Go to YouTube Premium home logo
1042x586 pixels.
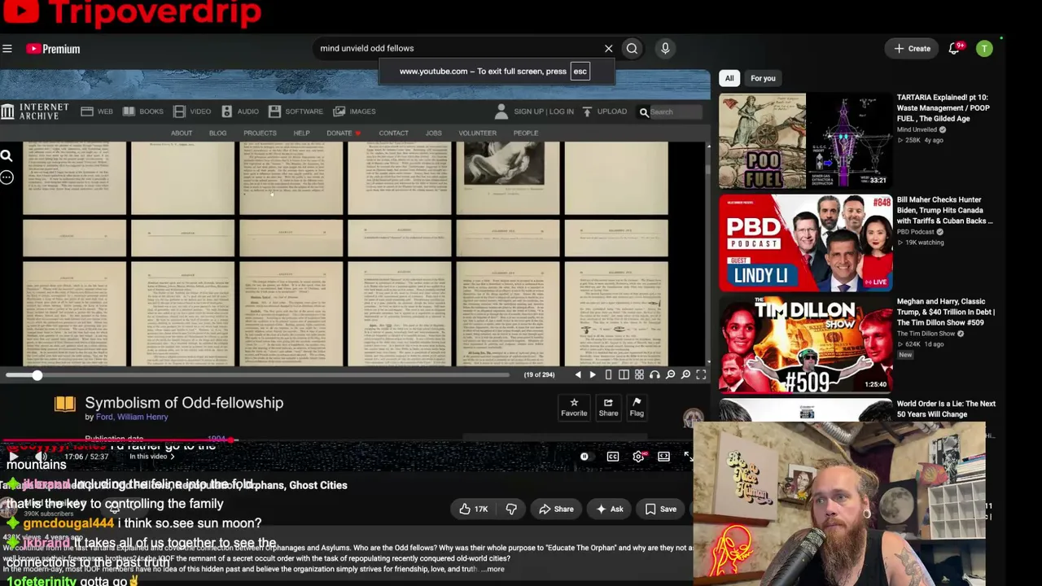click(x=53, y=49)
